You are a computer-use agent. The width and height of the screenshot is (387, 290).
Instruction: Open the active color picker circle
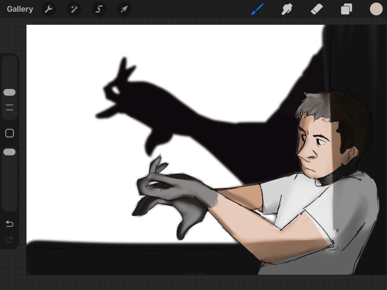click(x=376, y=9)
